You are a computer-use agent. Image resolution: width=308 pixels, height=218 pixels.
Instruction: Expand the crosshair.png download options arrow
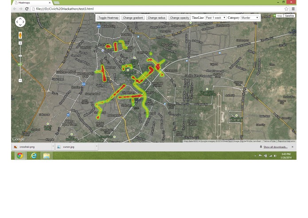point(53,146)
